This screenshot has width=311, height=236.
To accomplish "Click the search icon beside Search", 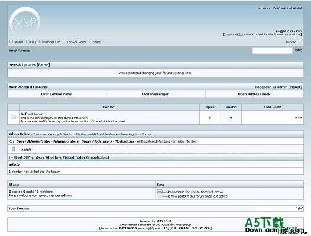I will tap(11, 41).
